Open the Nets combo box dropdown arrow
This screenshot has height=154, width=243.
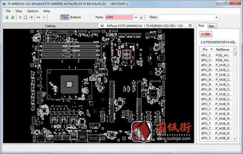[x=216, y=17]
